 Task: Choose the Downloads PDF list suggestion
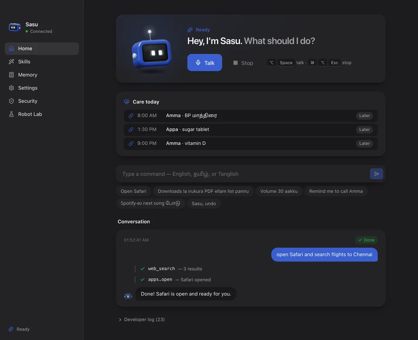coord(203,191)
